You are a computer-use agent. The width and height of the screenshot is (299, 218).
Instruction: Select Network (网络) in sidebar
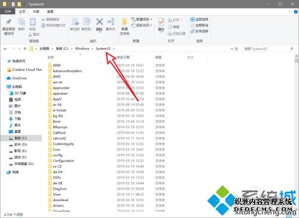13,172
